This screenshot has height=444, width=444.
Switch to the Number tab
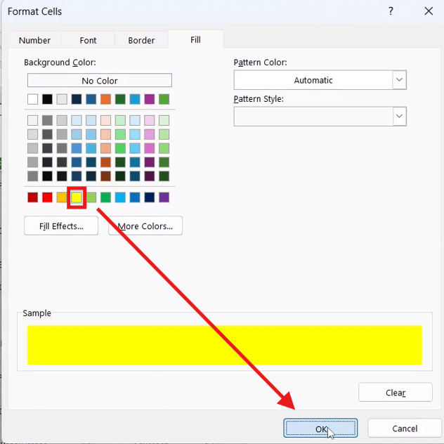(34, 40)
